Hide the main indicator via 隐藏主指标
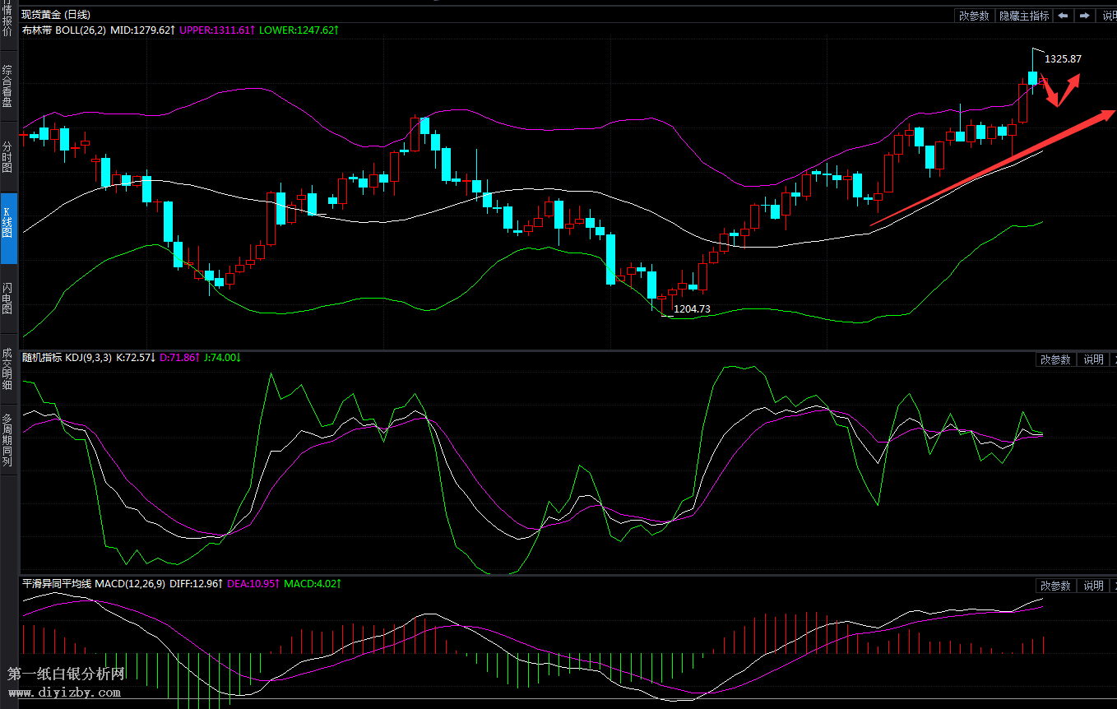Viewport: 1117px width, 709px height. (x=1024, y=16)
